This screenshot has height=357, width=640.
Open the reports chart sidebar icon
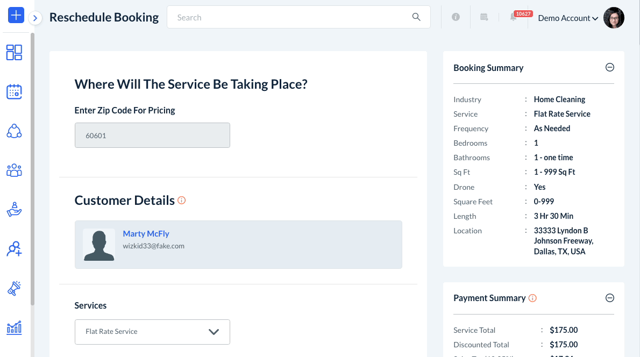tap(14, 327)
